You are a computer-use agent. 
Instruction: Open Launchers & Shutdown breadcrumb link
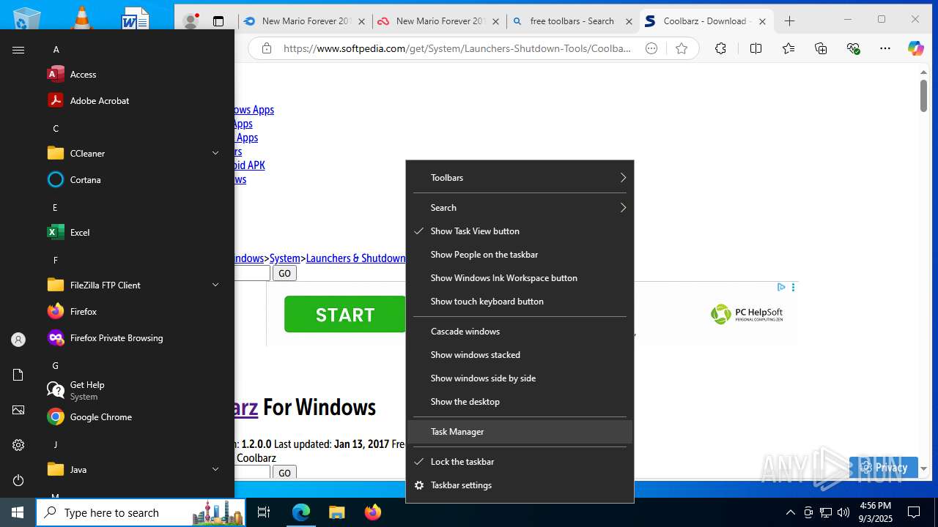coord(355,258)
